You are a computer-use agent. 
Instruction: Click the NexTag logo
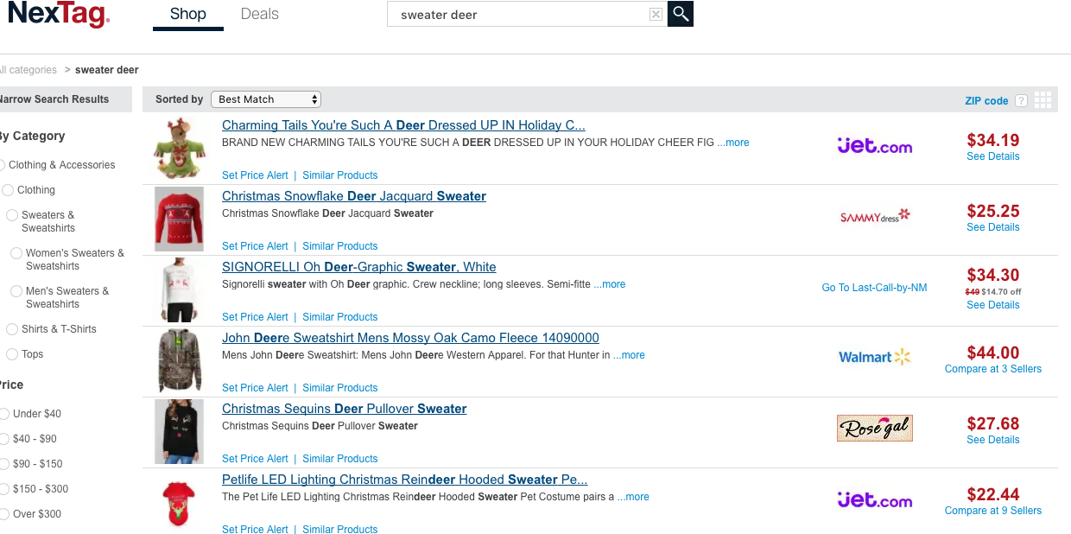58,15
